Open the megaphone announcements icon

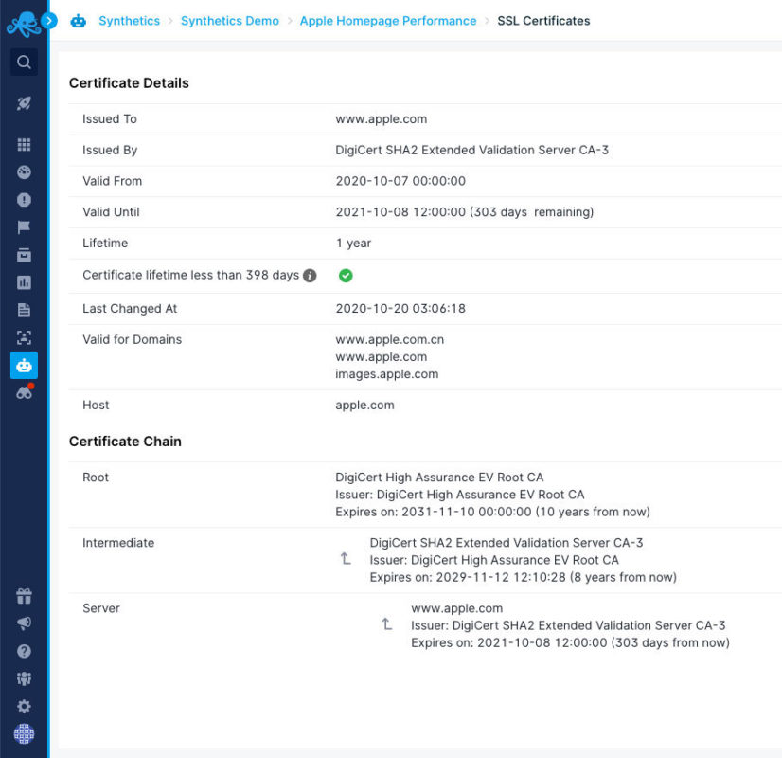point(24,623)
